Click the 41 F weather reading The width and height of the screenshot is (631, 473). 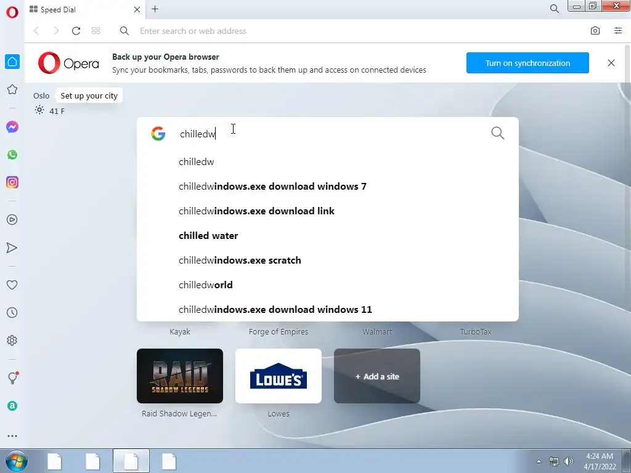(57, 111)
